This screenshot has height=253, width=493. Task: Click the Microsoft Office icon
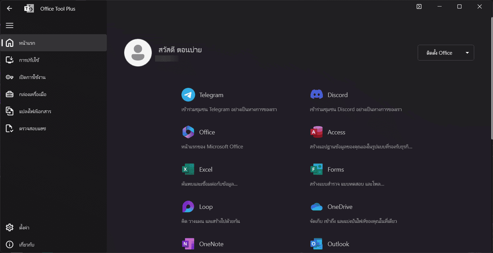click(188, 132)
